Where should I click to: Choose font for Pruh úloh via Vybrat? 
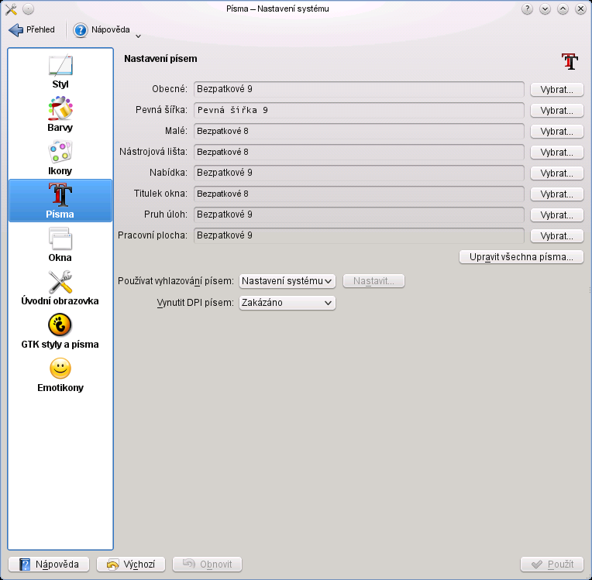pyautogui.click(x=557, y=214)
